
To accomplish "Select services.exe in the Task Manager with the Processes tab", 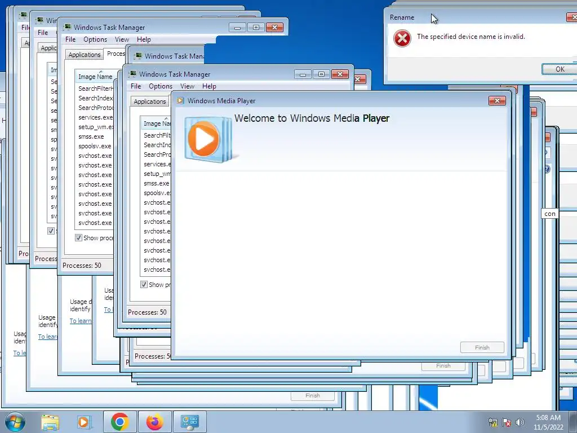I will pos(95,117).
